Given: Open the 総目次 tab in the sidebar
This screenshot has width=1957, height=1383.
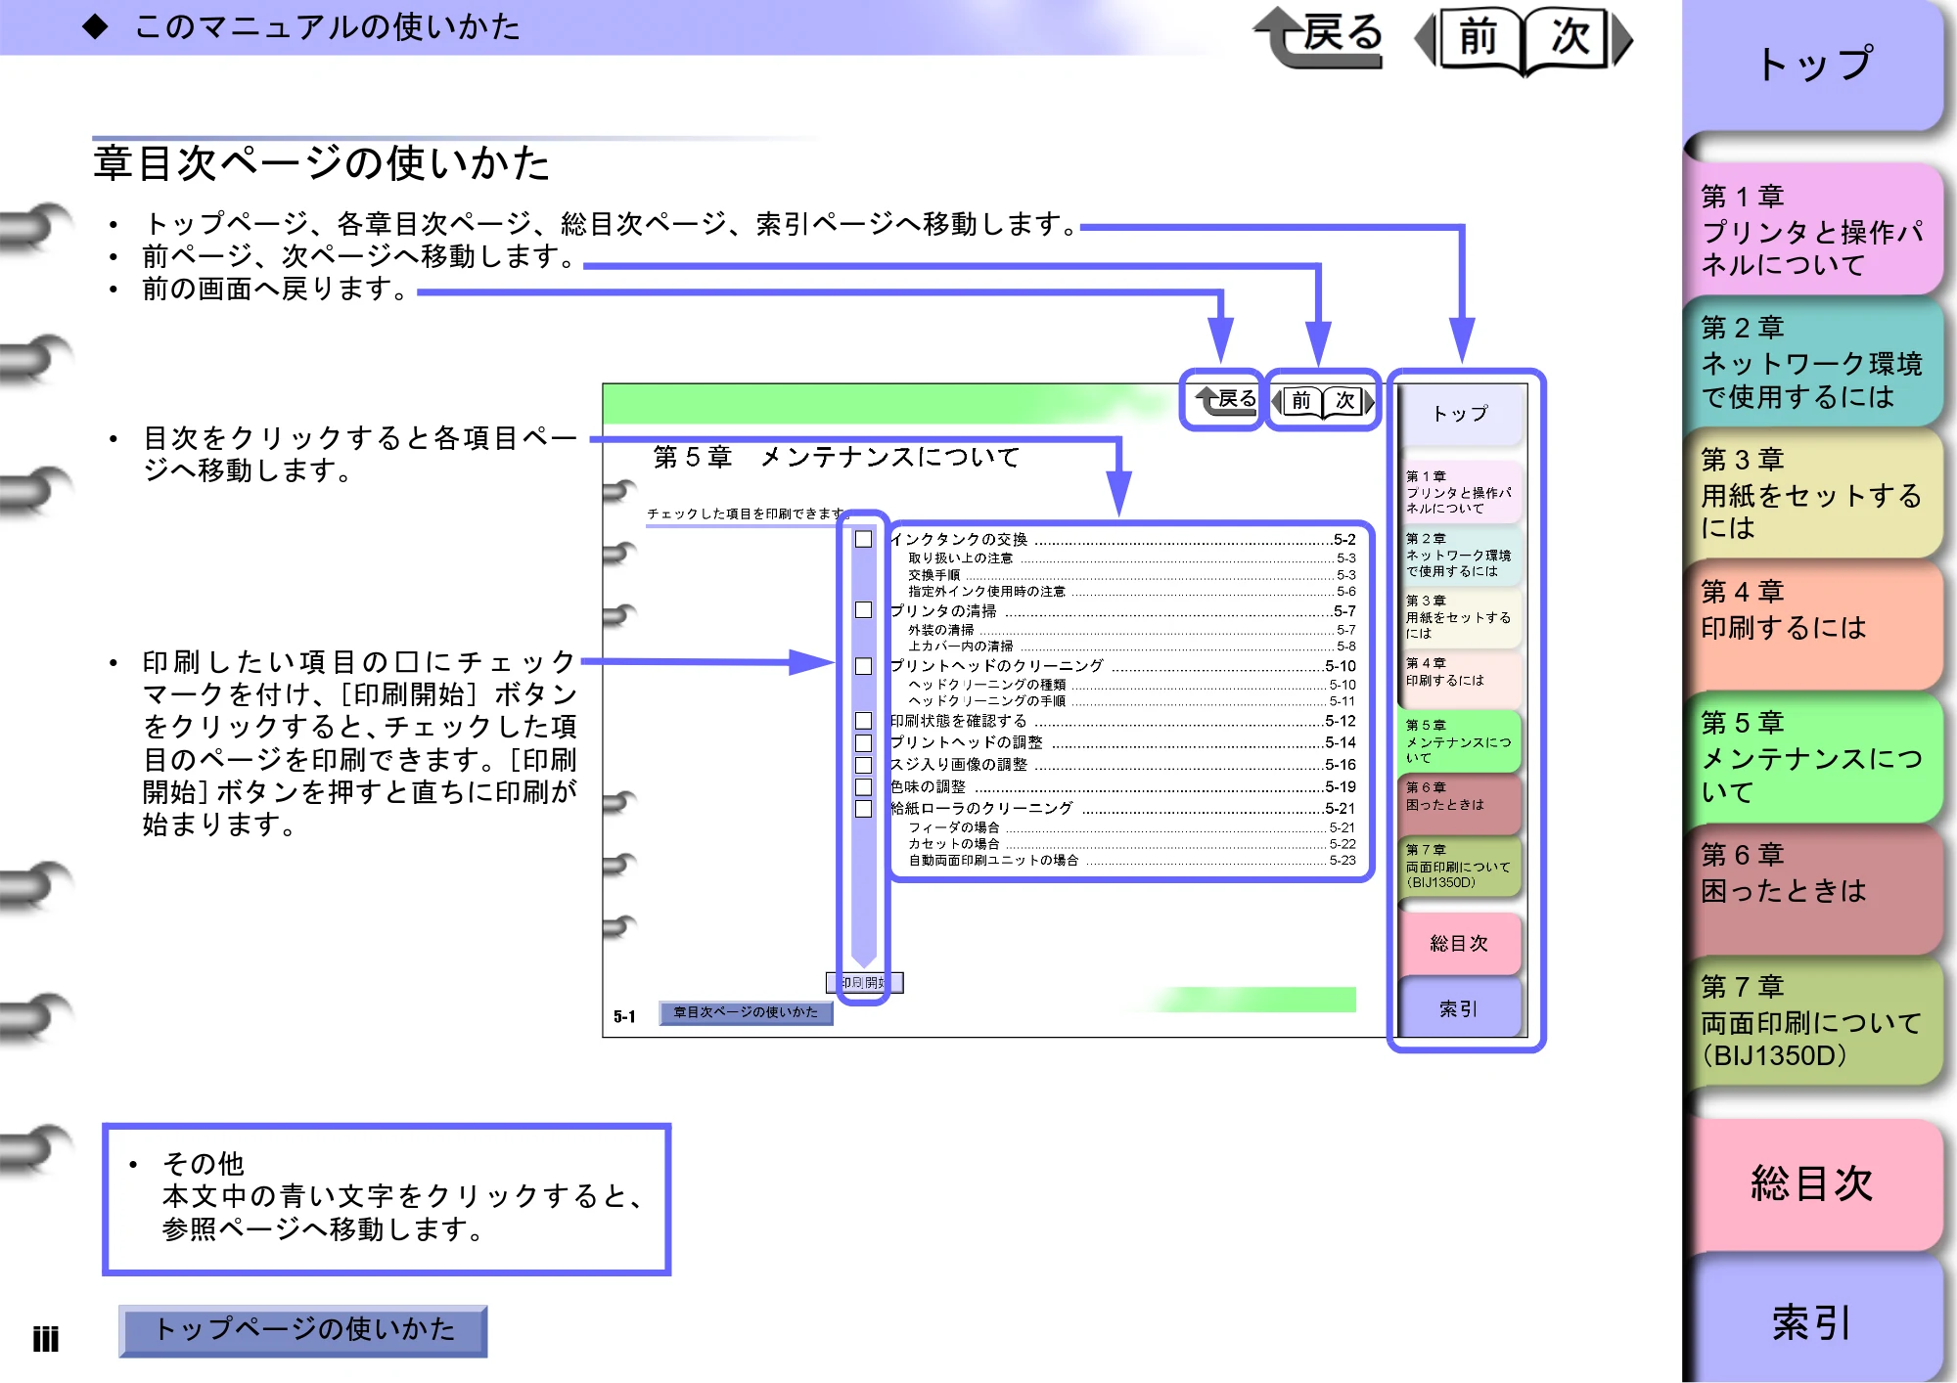Looking at the screenshot, I should [x=1815, y=1183].
